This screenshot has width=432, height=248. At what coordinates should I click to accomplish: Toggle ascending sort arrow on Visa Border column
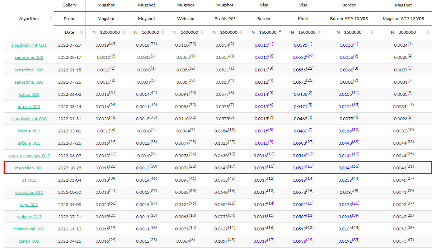point(280,32)
